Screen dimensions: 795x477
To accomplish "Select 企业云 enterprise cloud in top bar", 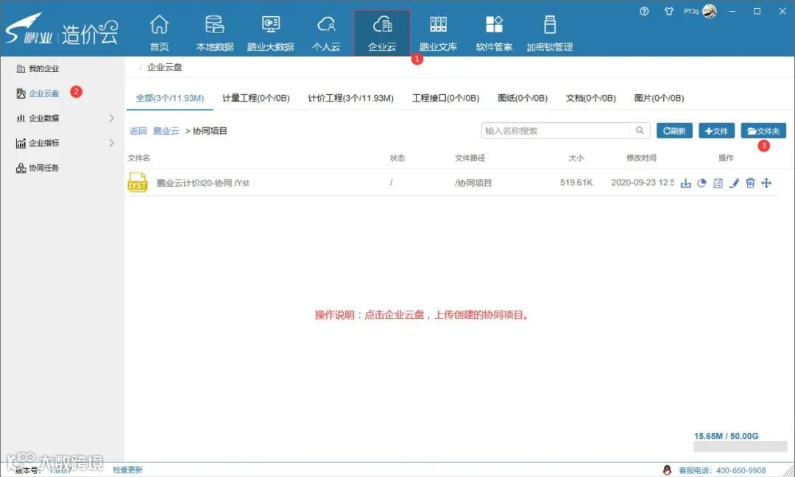I will coord(382,33).
